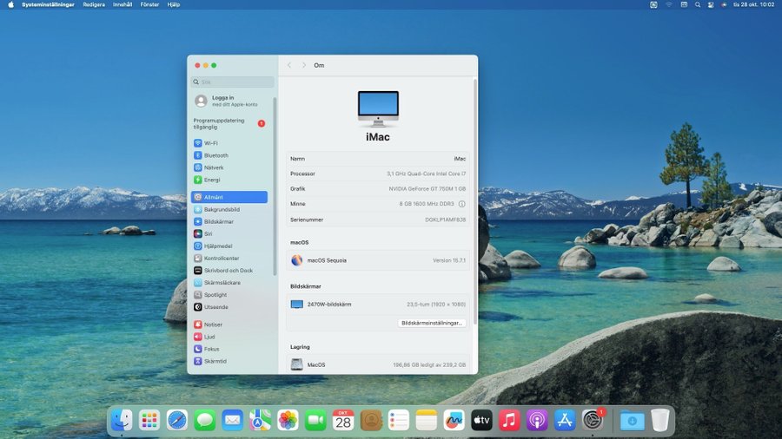Open the Music app in the Dock

tap(509, 421)
